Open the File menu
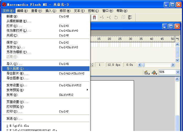 (x=8, y=11)
